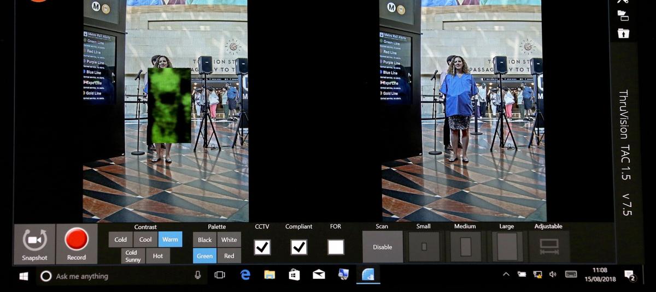
Task: Click the folder with window icon
Action: [x=623, y=16]
